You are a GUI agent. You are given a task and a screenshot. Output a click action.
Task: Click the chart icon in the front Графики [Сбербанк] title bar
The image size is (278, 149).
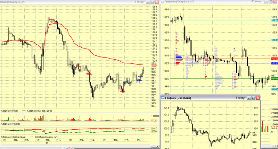(163, 98)
